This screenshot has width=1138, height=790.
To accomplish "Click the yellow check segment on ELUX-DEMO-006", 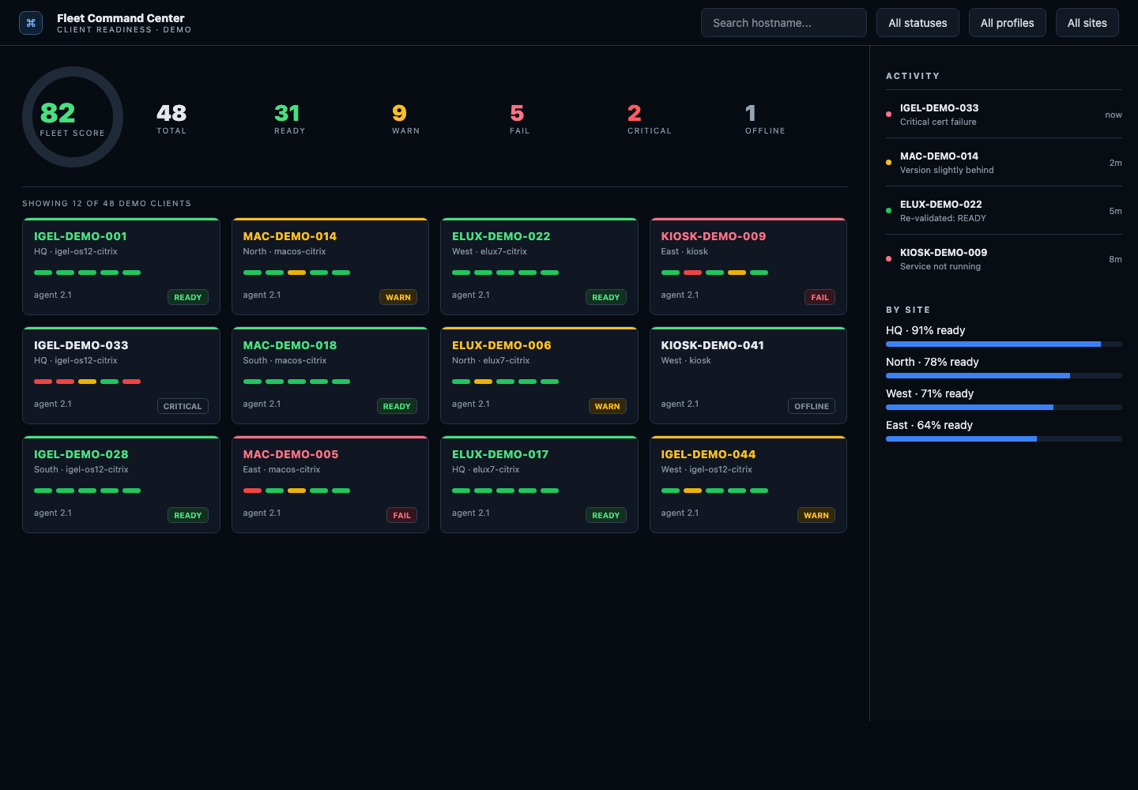I will coord(483,382).
